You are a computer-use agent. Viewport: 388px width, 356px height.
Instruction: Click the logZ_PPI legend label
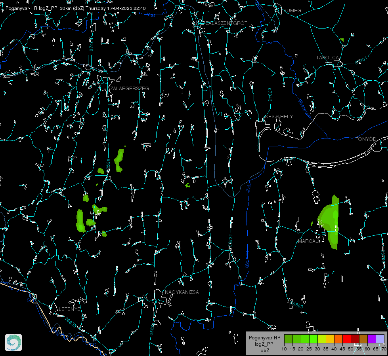click(x=264, y=344)
